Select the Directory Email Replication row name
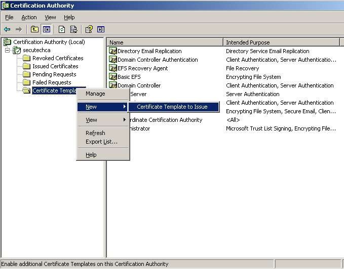The height and width of the screenshot is (269, 344). [x=149, y=51]
